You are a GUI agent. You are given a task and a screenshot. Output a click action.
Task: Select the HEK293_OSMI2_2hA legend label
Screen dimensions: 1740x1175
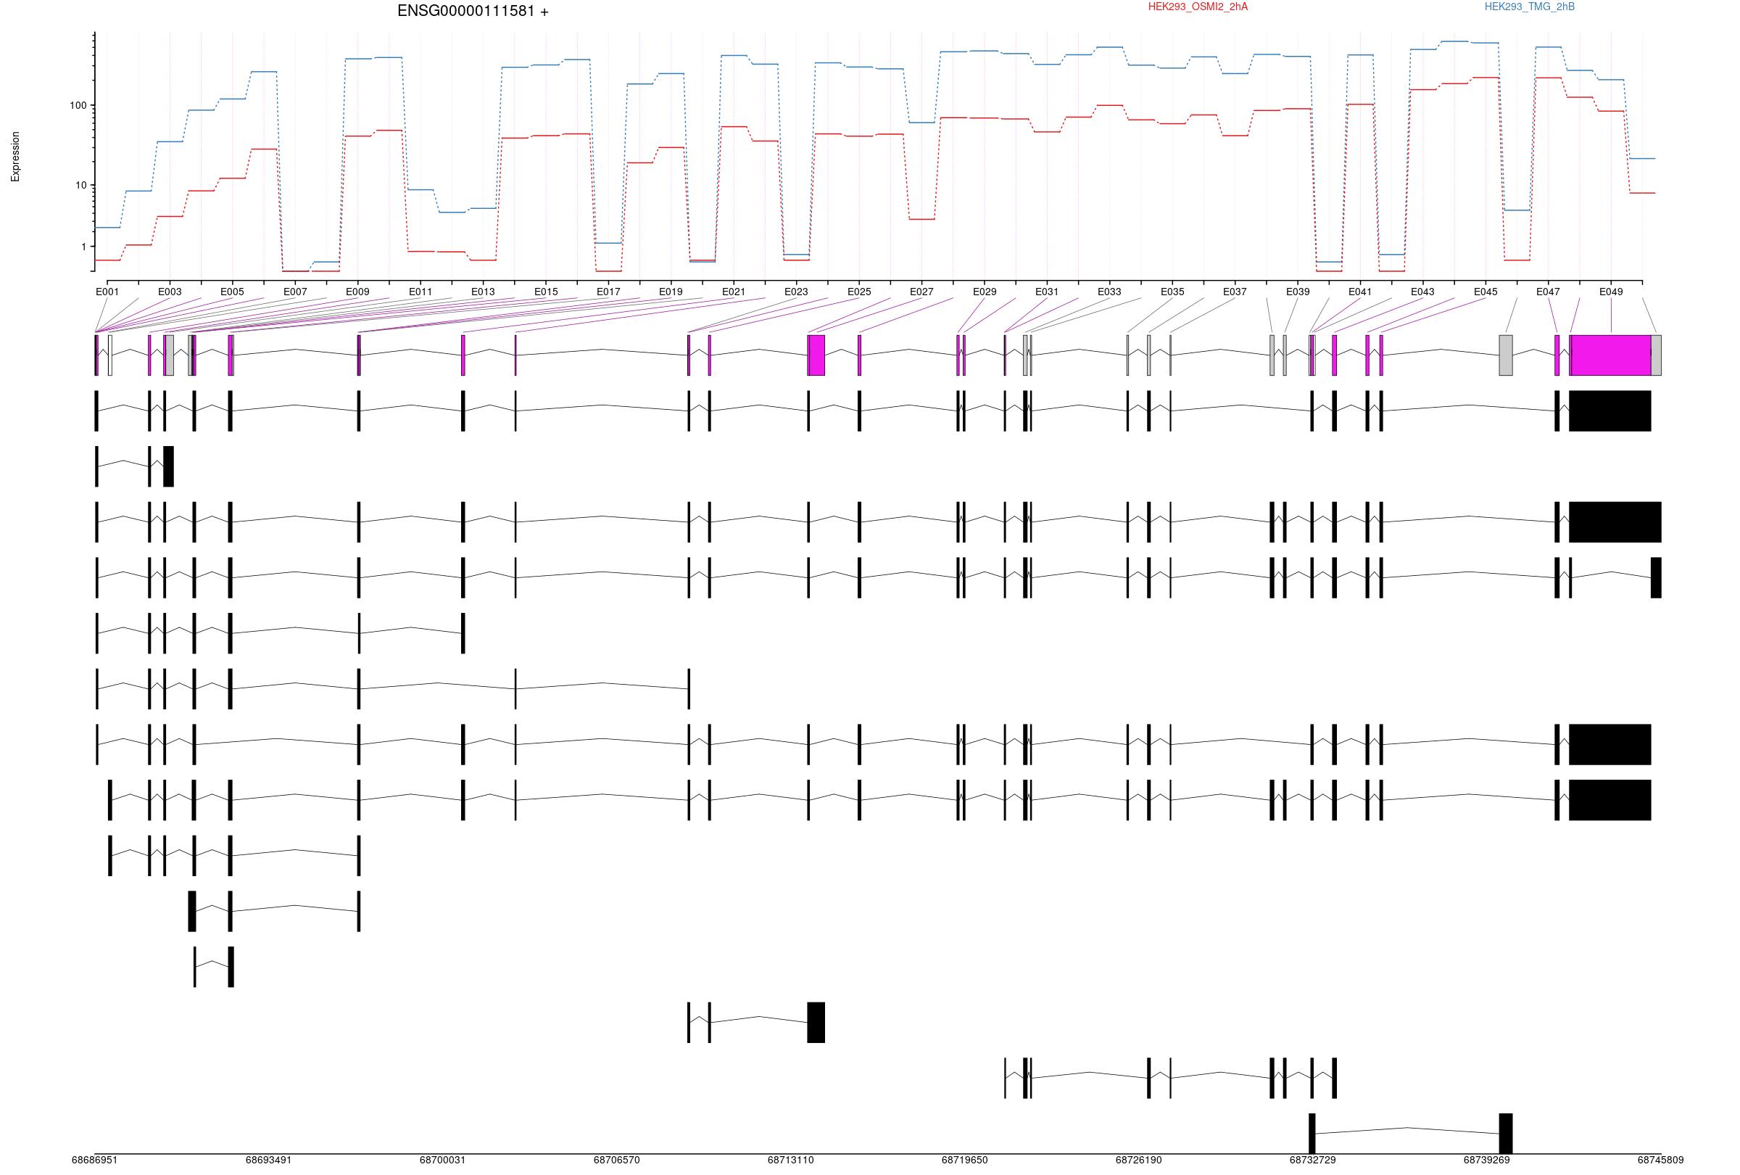[x=1198, y=7]
